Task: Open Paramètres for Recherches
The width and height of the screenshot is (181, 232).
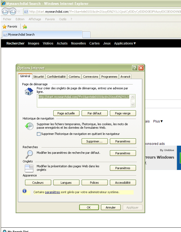Action: point(123,153)
